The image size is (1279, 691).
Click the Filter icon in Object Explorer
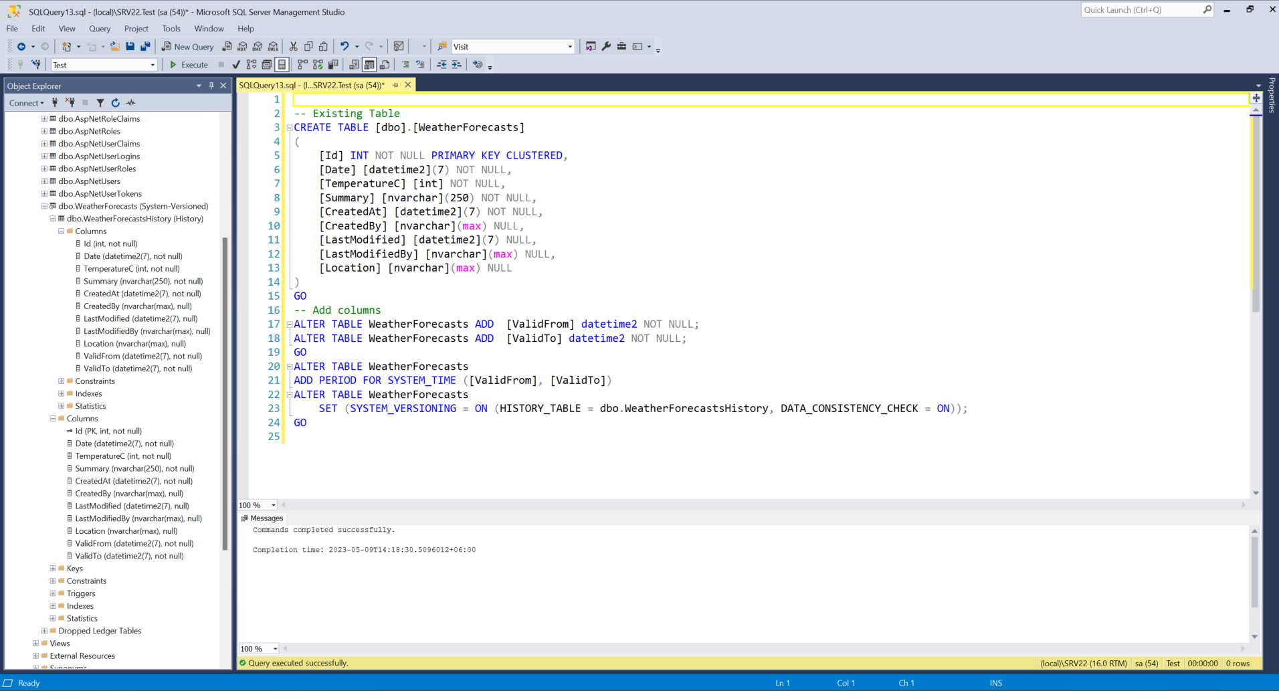click(100, 102)
